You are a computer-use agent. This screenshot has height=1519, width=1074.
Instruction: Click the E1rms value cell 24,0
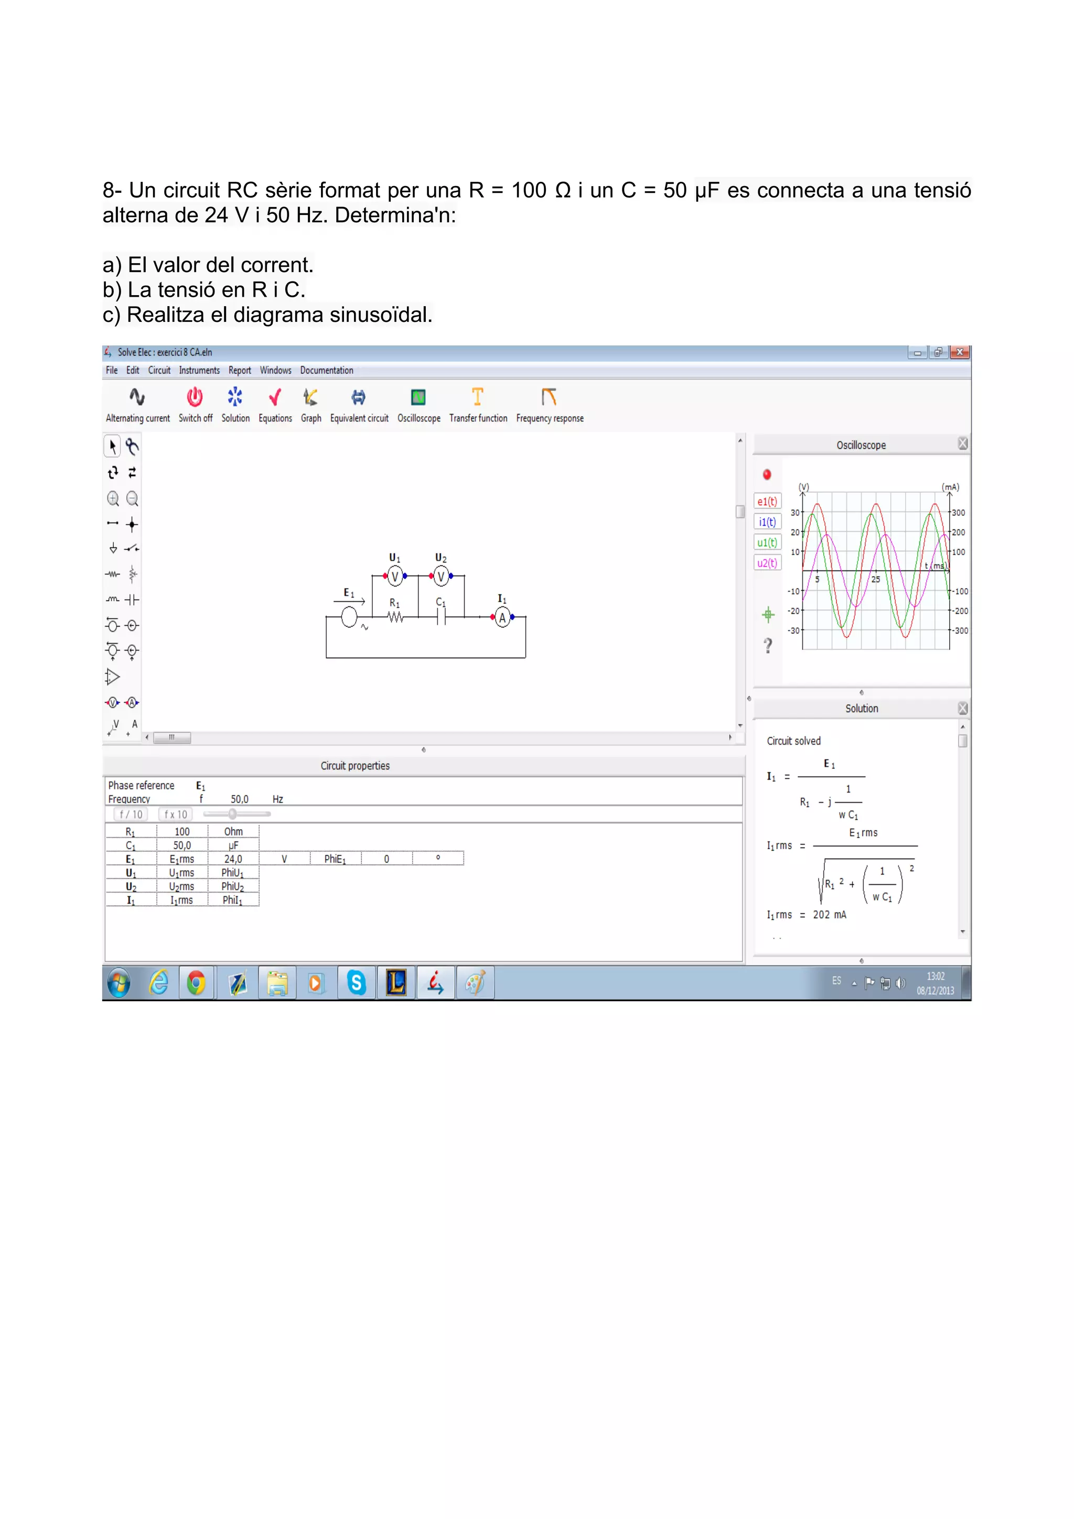tap(233, 859)
